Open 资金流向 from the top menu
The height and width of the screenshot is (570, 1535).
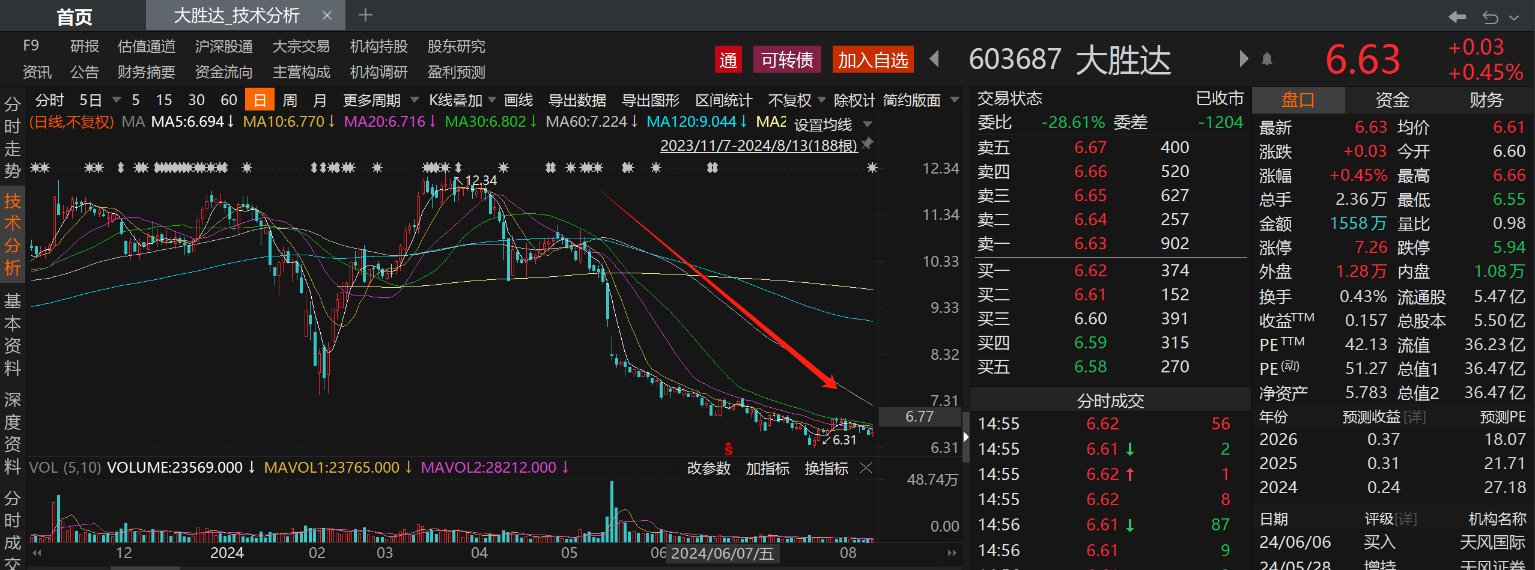pyautogui.click(x=224, y=72)
